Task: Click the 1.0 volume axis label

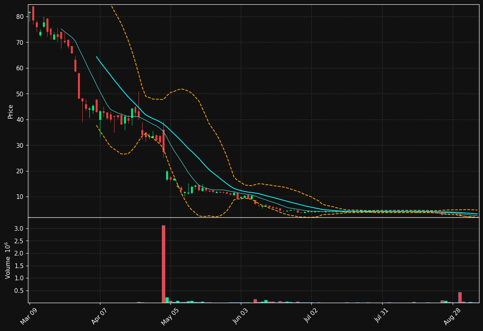Action: [x=20, y=278]
